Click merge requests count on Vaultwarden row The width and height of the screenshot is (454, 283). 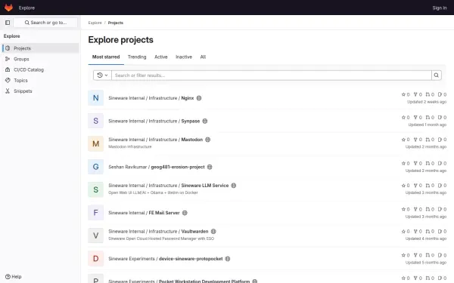[x=430, y=232]
